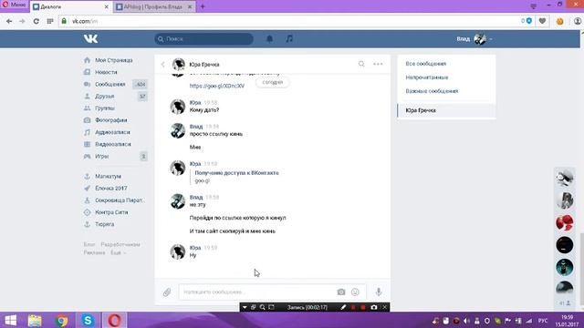
Task: Click the message text 'И там сайт скопируй и мне кинь'
Action: click(x=233, y=231)
